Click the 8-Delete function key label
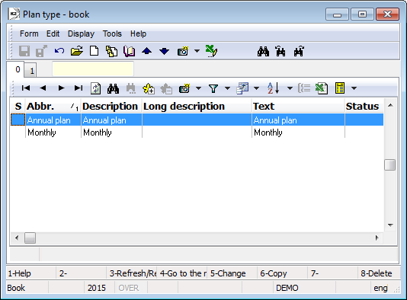 377,273
